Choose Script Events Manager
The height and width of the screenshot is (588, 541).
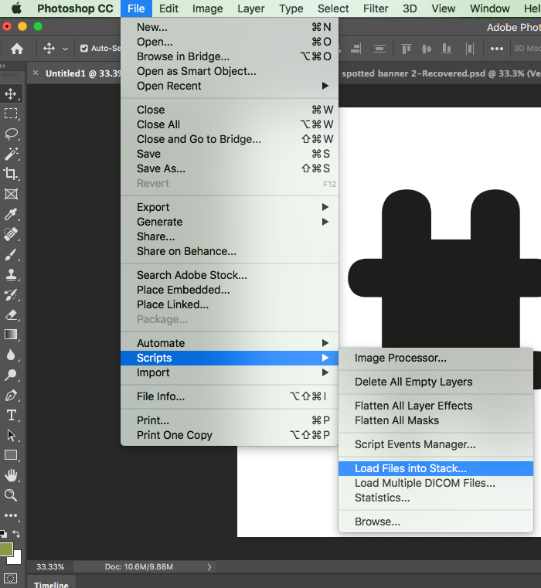(x=436, y=444)
